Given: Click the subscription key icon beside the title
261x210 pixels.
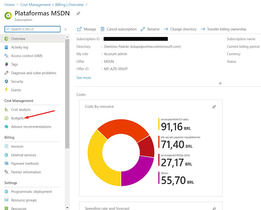Looking at the screenshot, I should point(8,16).
